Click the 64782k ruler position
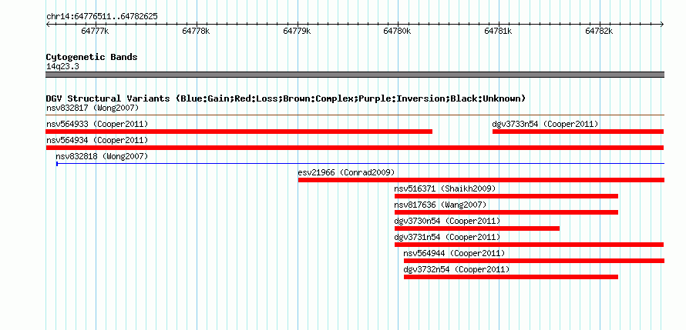 pyautogui.click(x=600, y=31)
